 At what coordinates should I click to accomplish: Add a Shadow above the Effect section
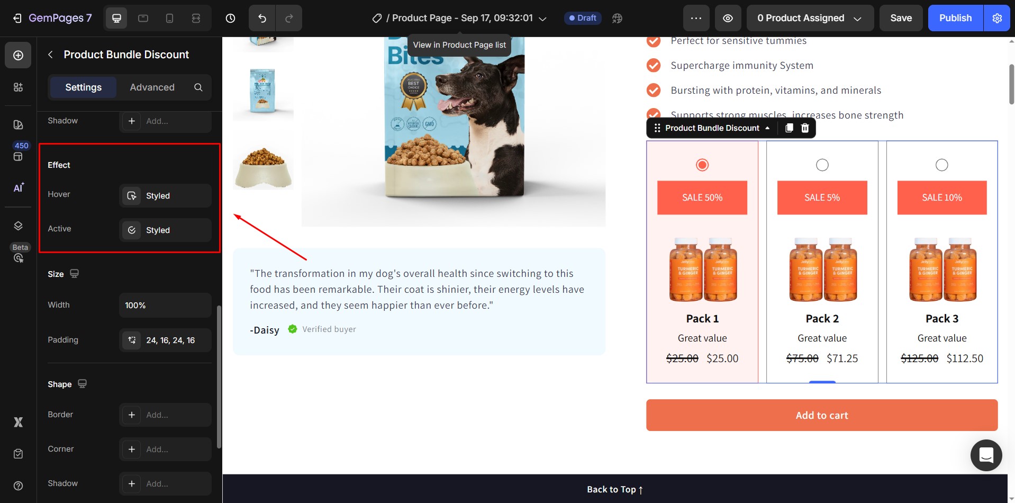[x=165, y=121]
